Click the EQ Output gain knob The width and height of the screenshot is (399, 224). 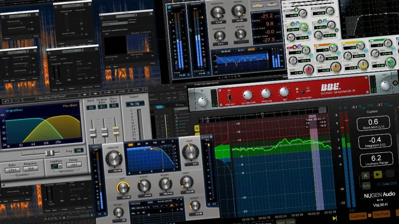point(330,11)
